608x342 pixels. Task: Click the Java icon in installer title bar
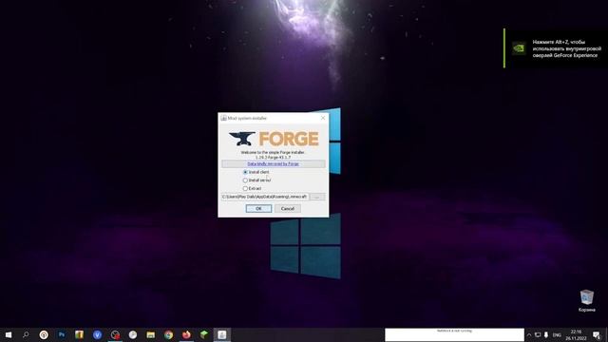pos(223,118)
